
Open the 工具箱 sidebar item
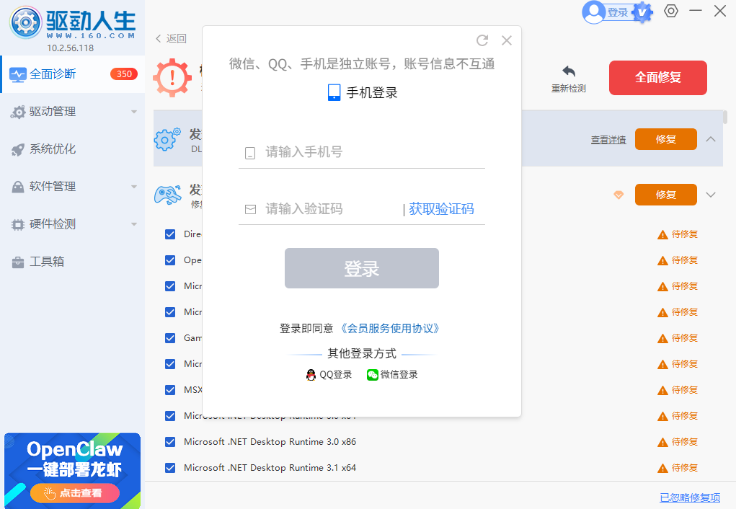click(73, 262)
